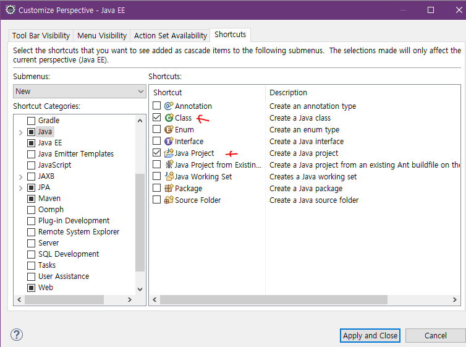This screenshot has height=347, width=466.
Task: Click categories list scroll down arrow
Action: [140, 289]
